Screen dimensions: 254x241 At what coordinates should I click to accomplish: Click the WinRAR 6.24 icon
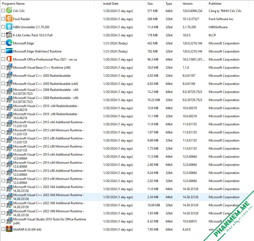(9, 229)
